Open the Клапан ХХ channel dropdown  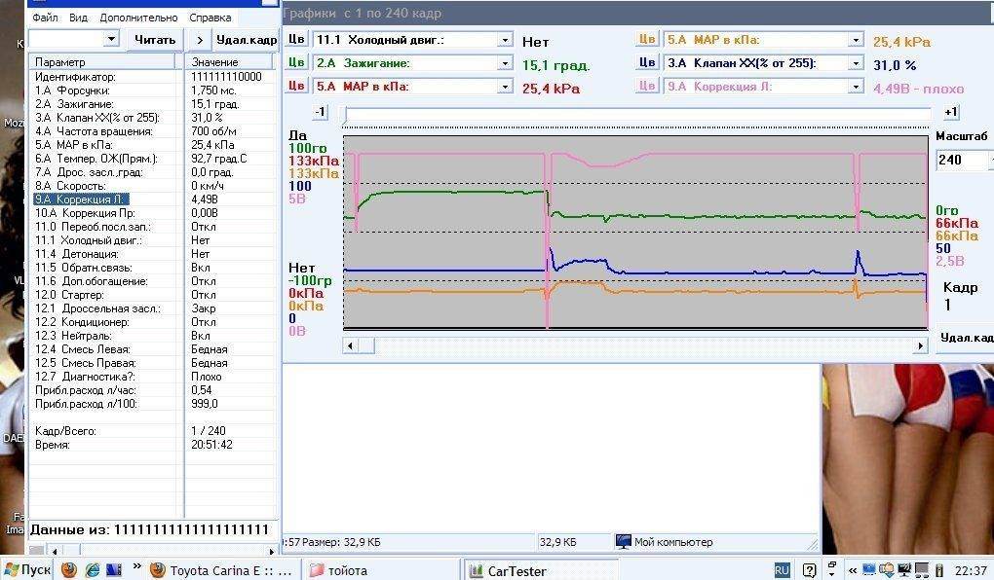[x=855, y=63]
